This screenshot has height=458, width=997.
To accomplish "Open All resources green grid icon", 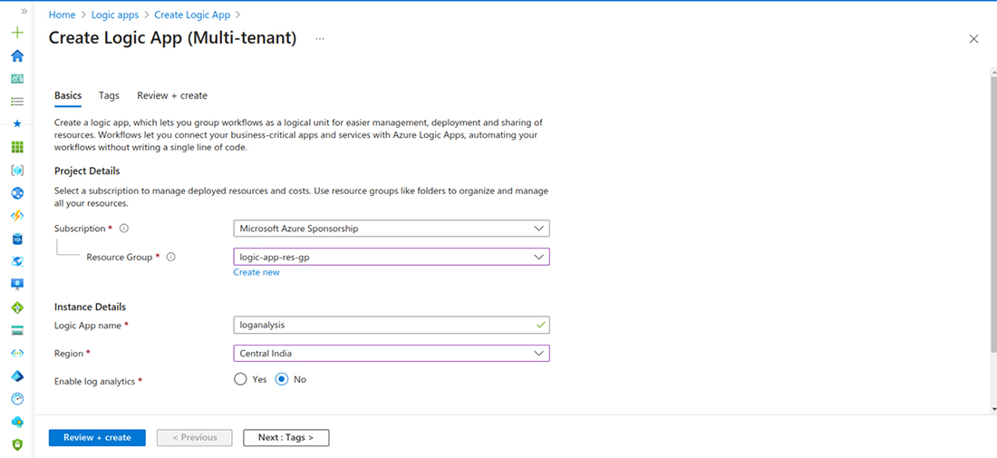I will (18, 147).
